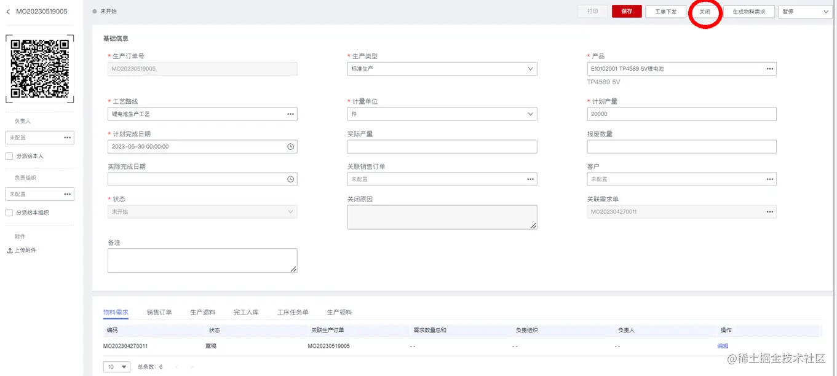Click into the 关闭原因 text area
Screen dimensions: 837x376
tap(442, 217)
